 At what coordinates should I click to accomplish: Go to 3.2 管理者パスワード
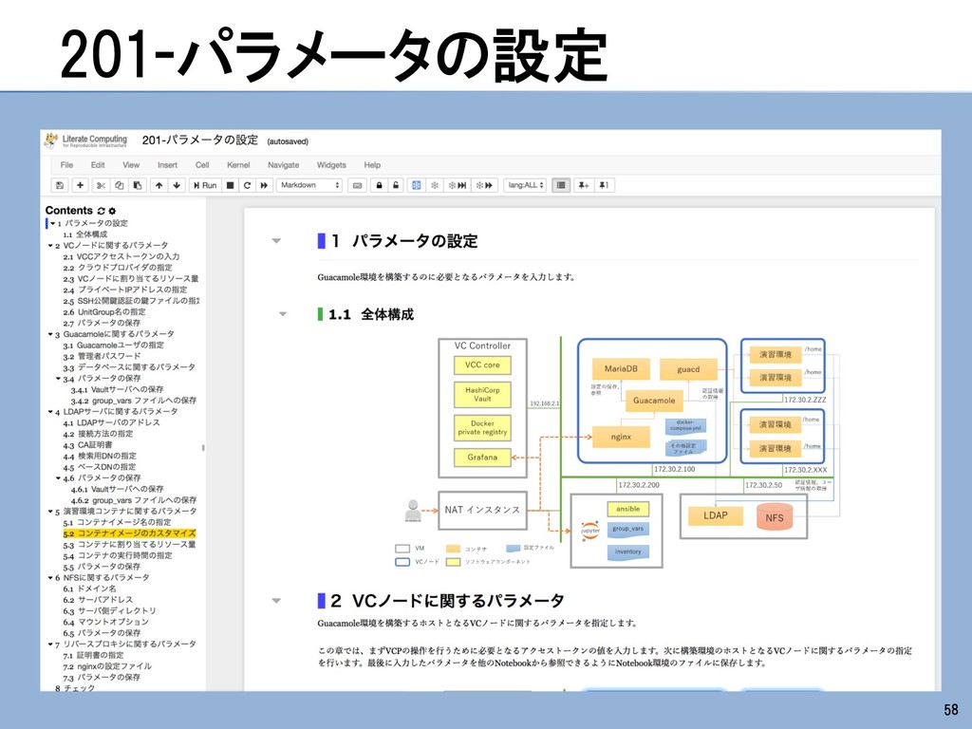[x=102, y=357]
